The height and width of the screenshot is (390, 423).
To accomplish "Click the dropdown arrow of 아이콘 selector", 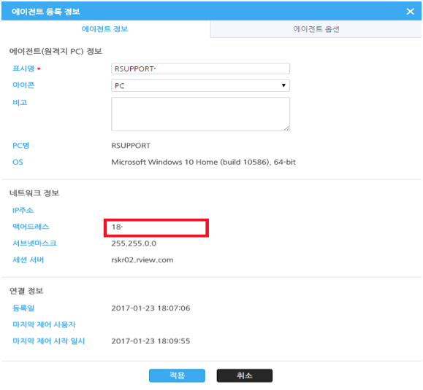I will point(283,85).
